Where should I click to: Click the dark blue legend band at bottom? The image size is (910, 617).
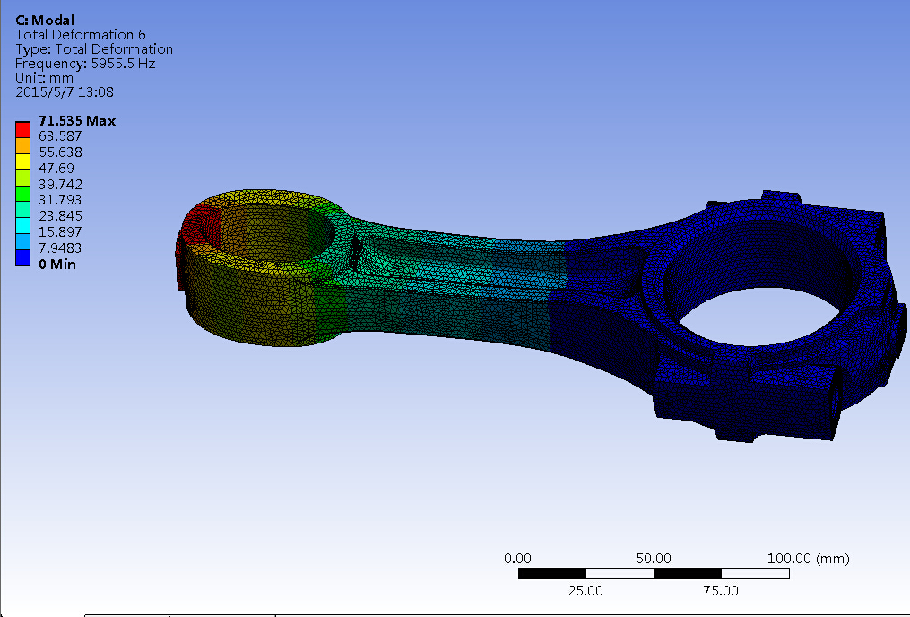tap(22, 257)
